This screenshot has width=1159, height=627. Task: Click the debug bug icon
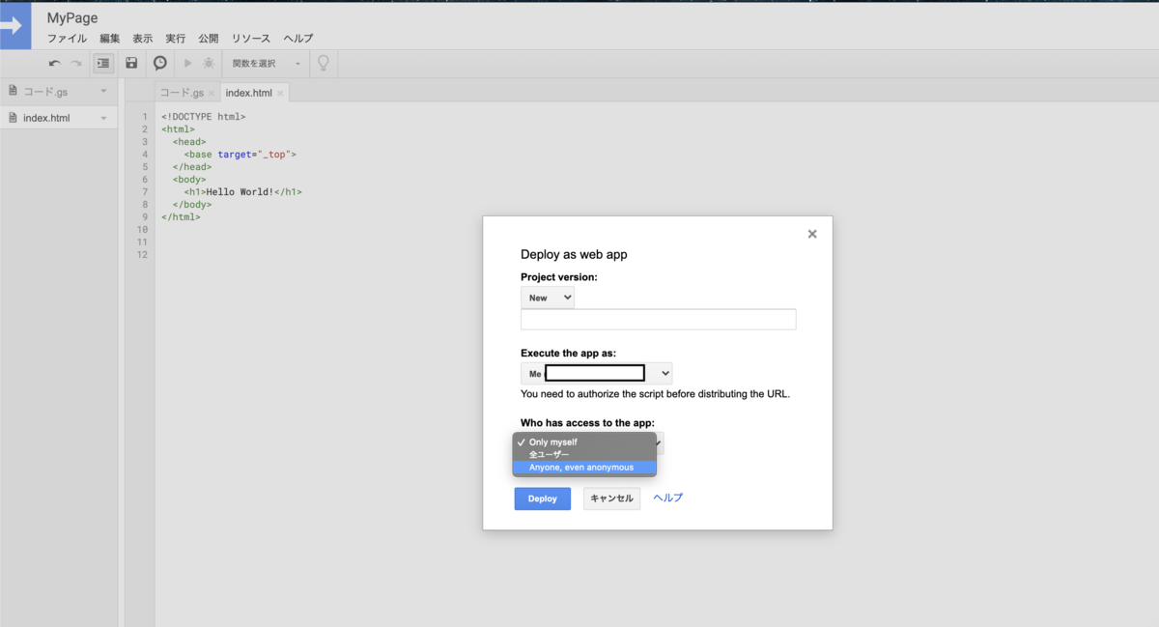tap(209, 63)
